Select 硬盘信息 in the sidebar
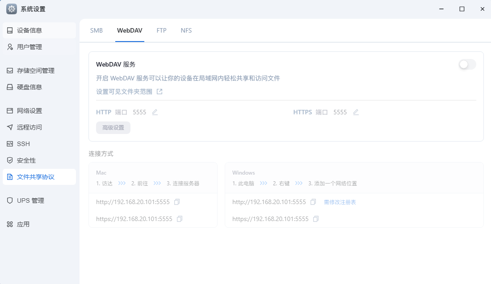This screenshot has width=491, height=284. pos(39,87)
